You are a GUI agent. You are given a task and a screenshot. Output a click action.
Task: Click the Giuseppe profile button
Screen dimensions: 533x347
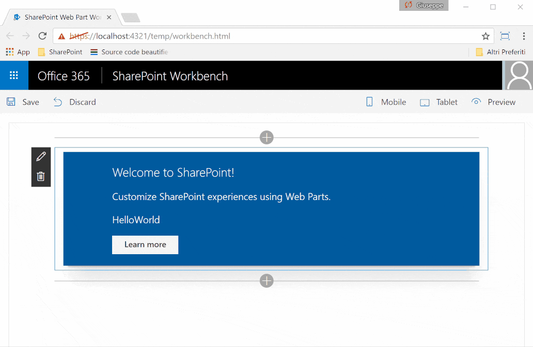[x=424, y=6]
